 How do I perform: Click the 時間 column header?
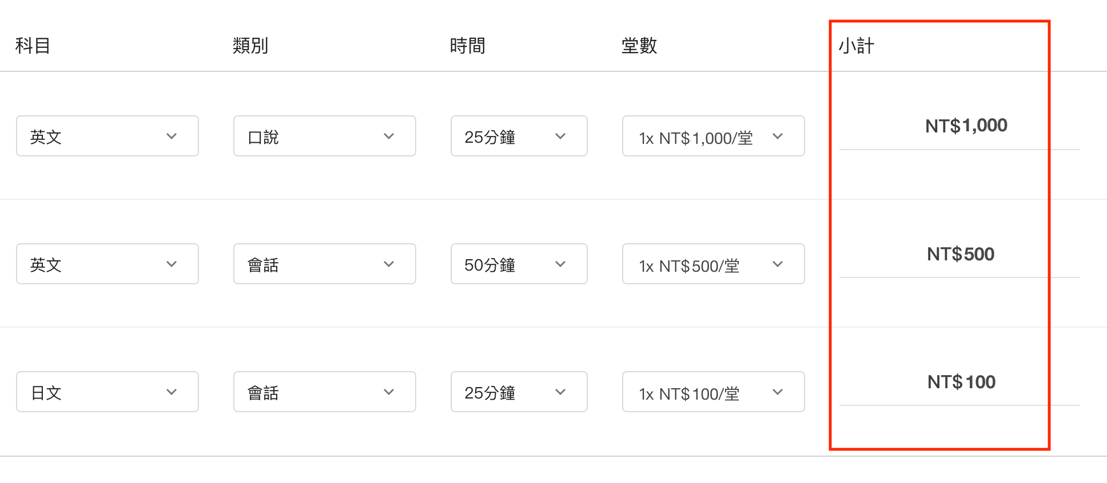pyautogui.click(x=468, y=46)
